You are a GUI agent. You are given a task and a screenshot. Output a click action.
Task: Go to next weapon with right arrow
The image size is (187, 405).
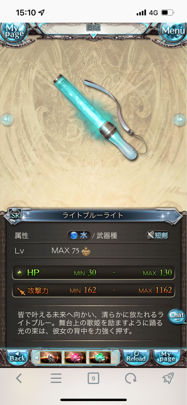180,120
